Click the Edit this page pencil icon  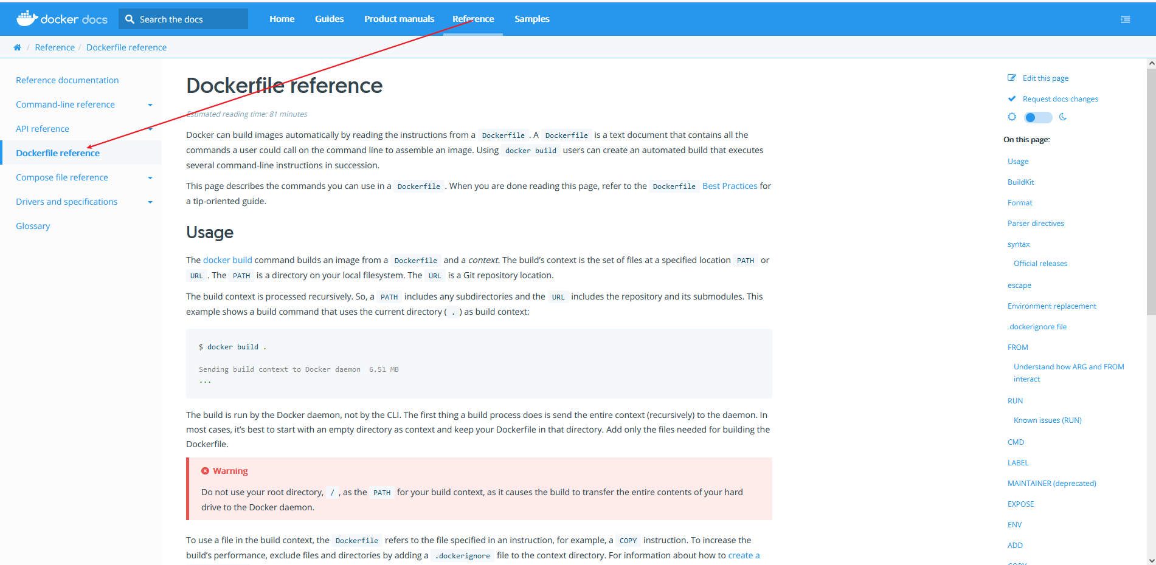(x=1012, y=78)
